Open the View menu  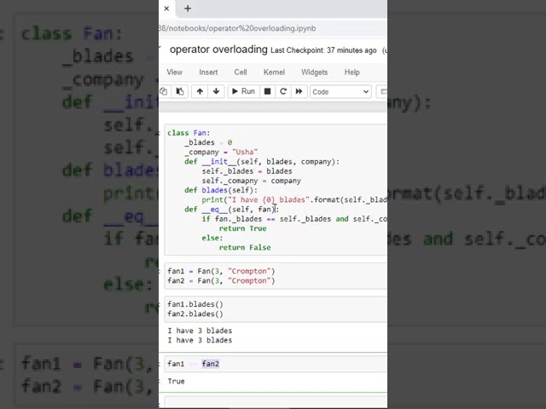[x=174, y=72]
